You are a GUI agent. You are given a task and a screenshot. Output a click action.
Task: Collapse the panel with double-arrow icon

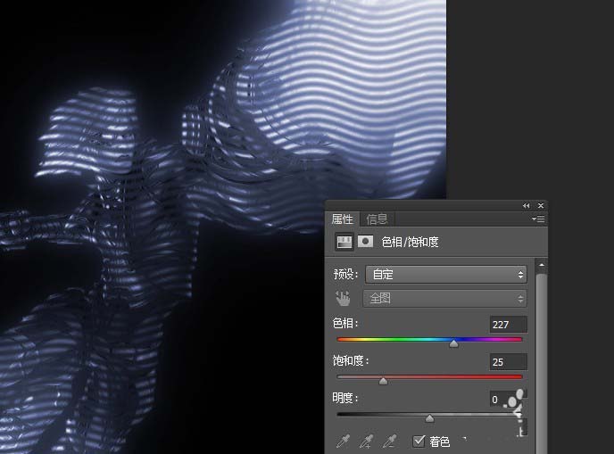pos(527,205)
